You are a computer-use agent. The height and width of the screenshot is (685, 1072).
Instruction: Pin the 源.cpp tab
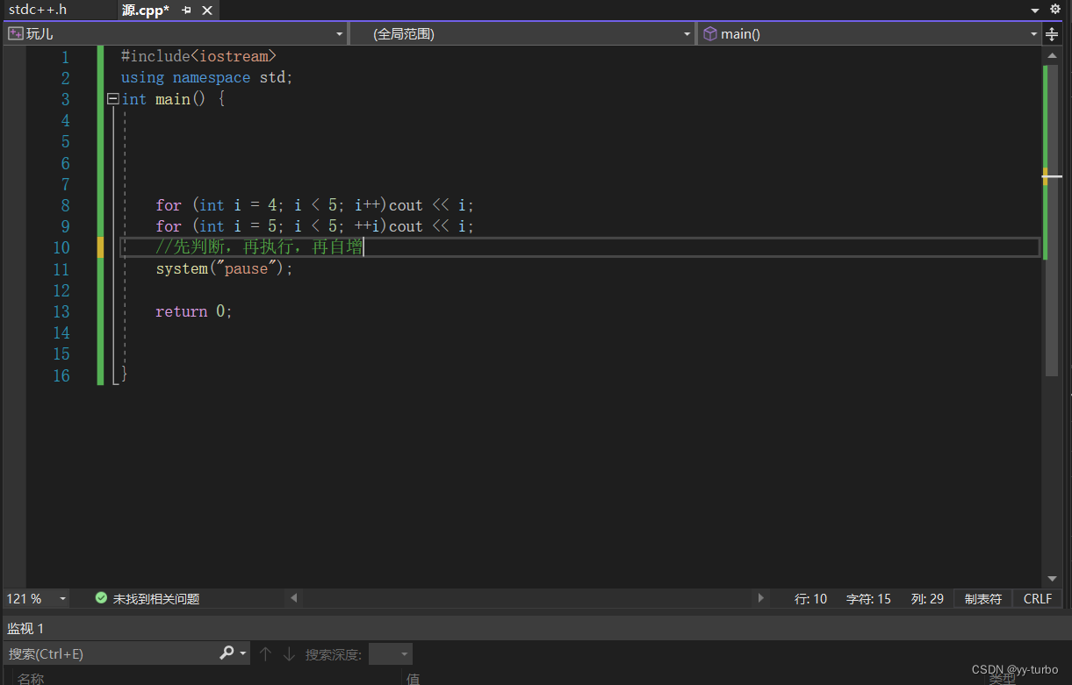(x=186, y=11)
